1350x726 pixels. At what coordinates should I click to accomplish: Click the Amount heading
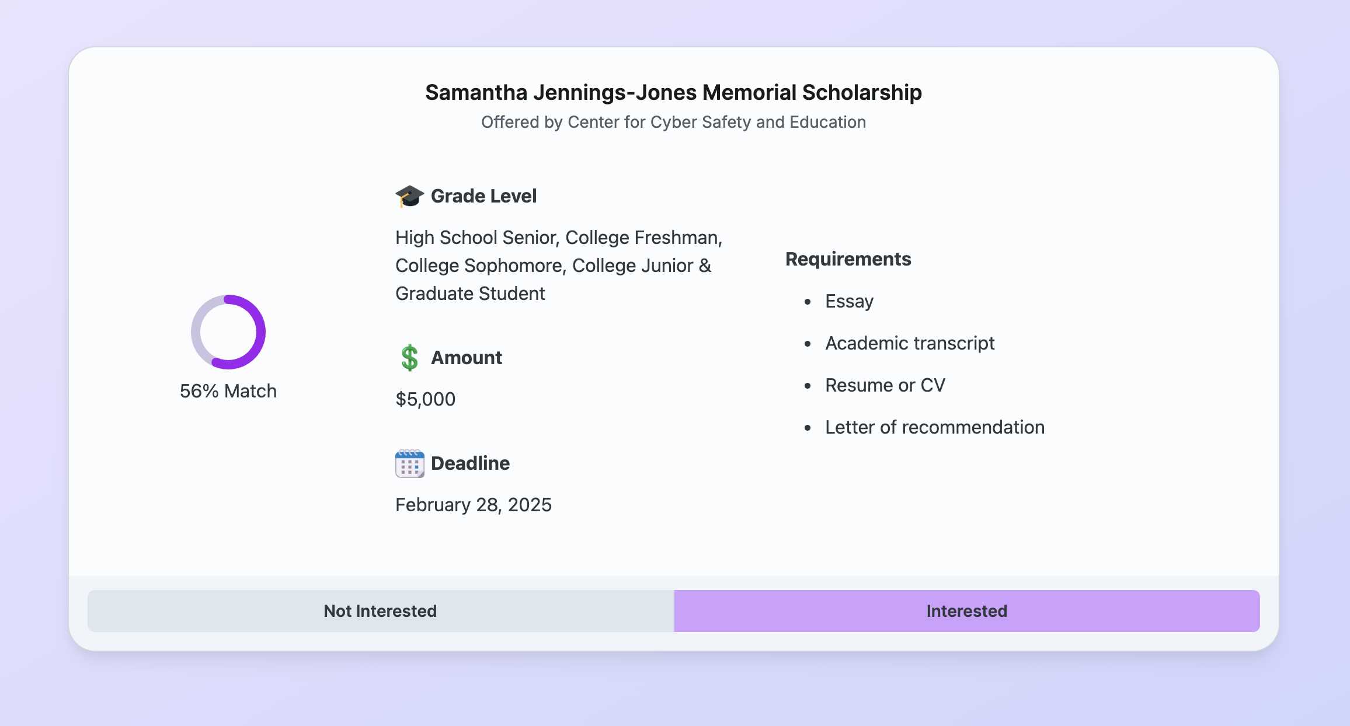coord(466,358)
